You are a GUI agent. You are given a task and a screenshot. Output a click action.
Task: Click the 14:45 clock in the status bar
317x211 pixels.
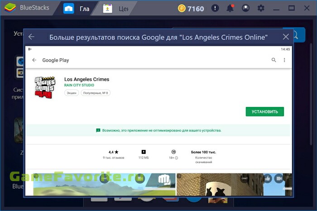click(285, 49)
